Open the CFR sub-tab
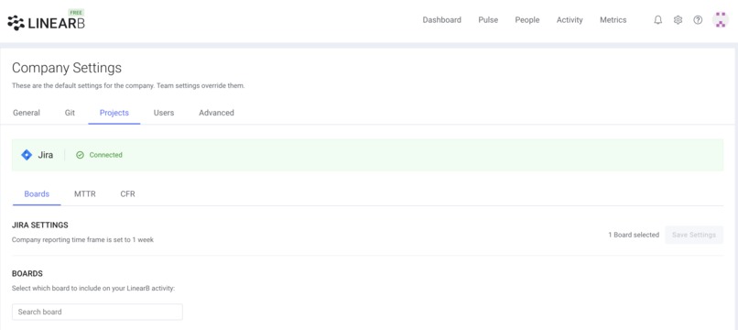This screenshot has width=738, height=330. [127, 193]
